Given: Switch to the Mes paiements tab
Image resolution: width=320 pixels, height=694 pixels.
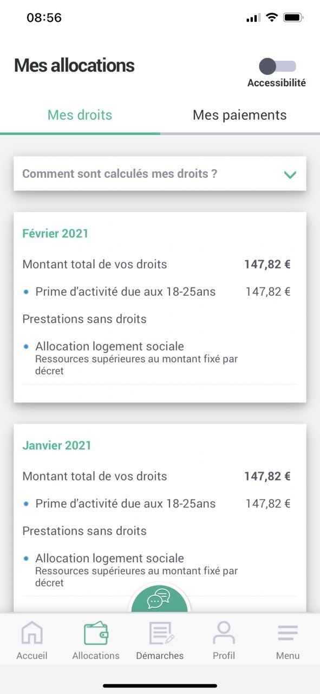Looking at the screenshot, I should [x=240, y=115].
